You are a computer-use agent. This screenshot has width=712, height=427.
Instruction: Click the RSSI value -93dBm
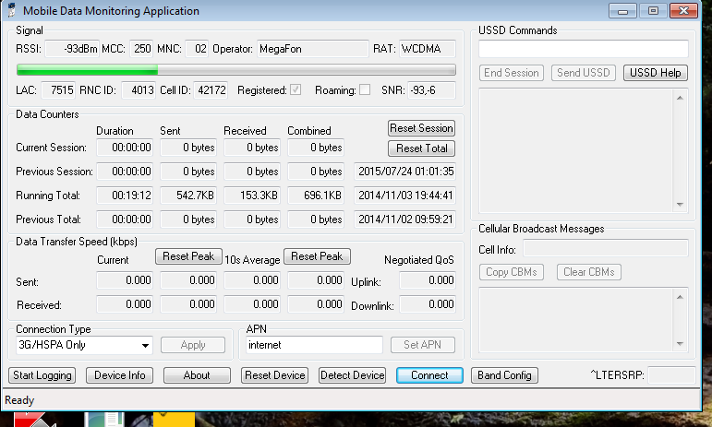[x=72, y=49]
